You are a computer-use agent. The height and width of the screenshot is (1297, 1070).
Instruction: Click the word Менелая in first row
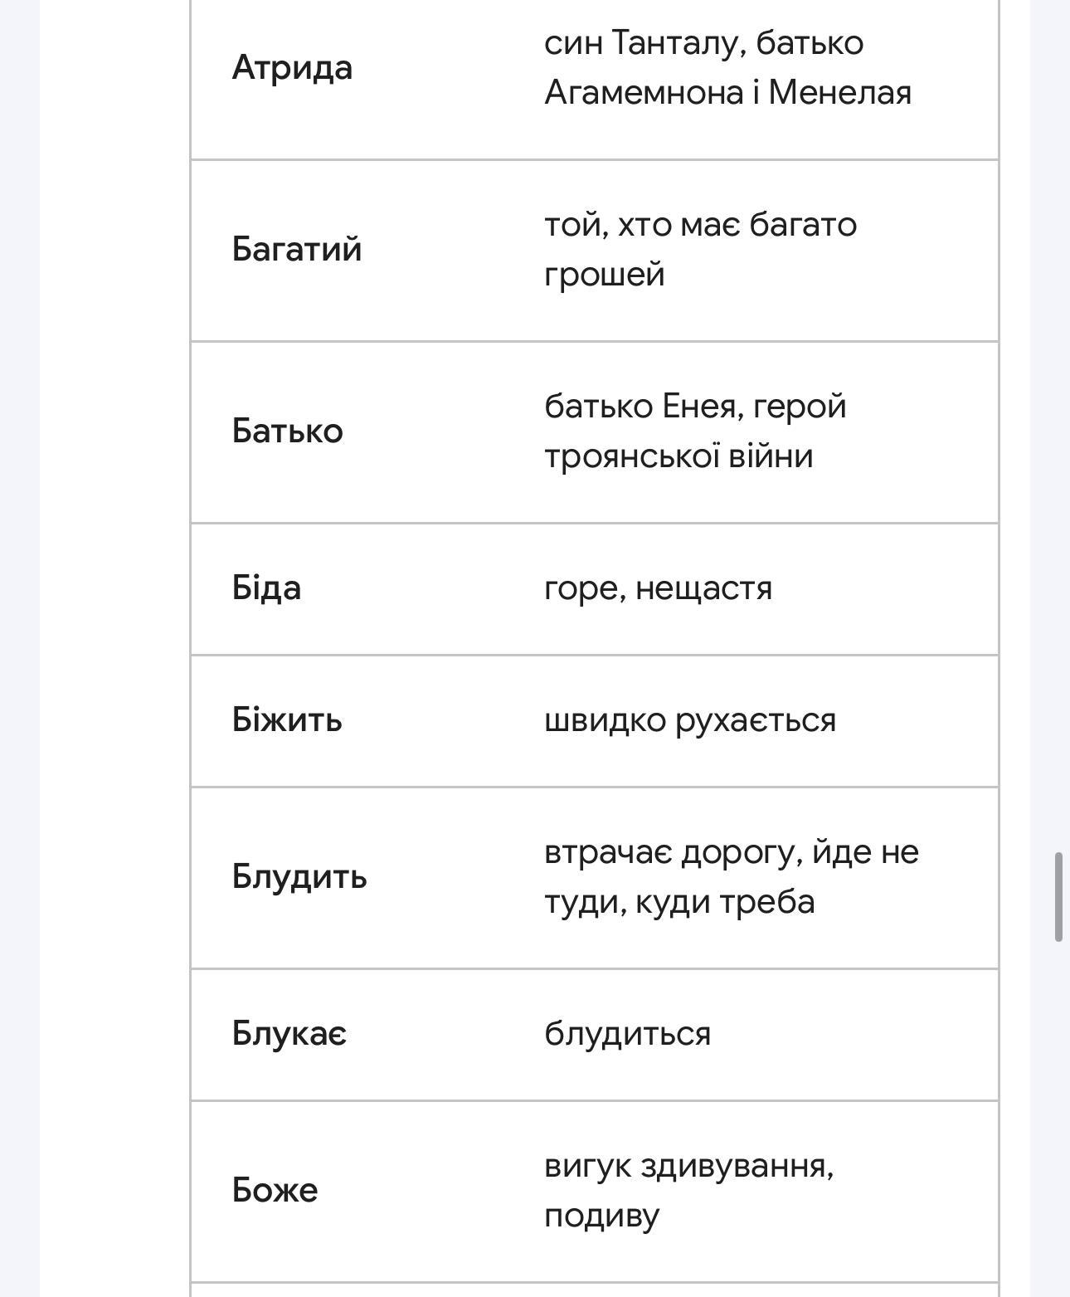click(x=839, y=92)
